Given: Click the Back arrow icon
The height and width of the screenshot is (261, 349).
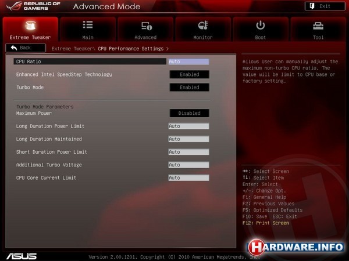Looking at the screenshot, I should (14, 48).
